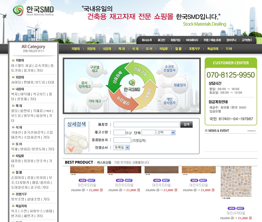Click the NEW badge above 대진사각타일
This screenshot has height=222, width=262.
click(x=232, y=208)
